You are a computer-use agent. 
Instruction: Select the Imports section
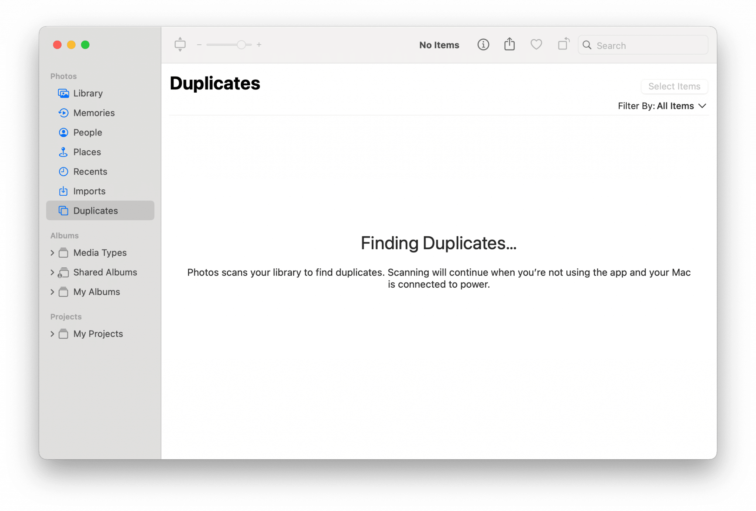click(89, 191)
